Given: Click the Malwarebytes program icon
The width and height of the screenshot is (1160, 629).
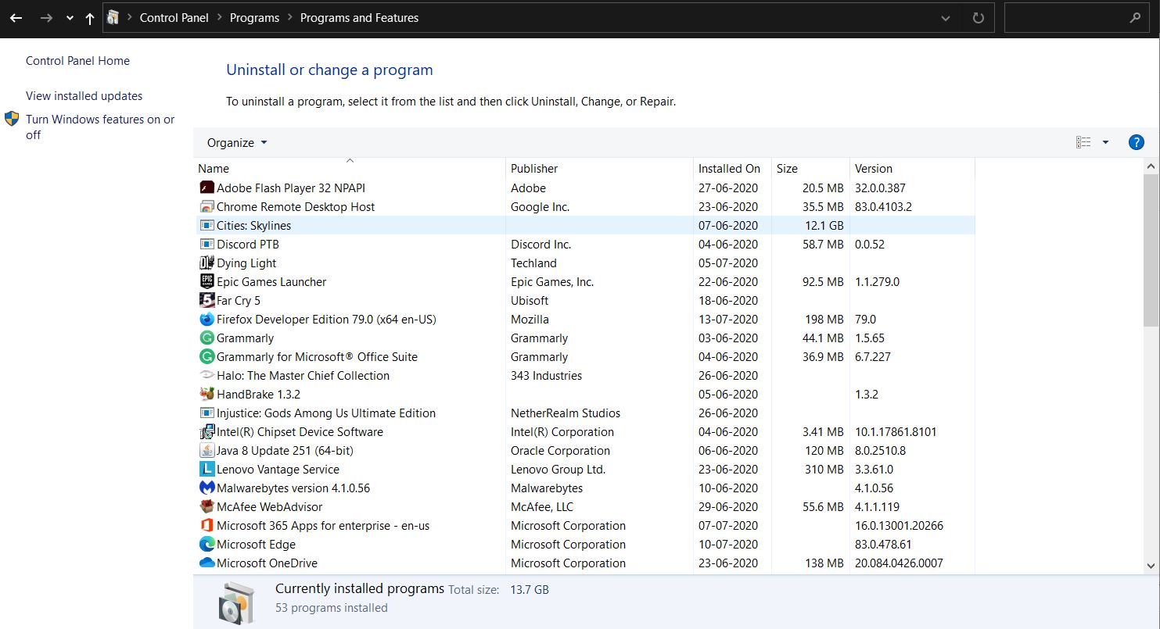Looking at the screenshot, I should pos(207,488).
